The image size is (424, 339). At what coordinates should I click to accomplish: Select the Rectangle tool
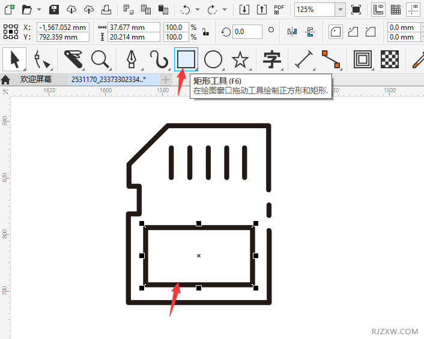click(x=186, y=59)
